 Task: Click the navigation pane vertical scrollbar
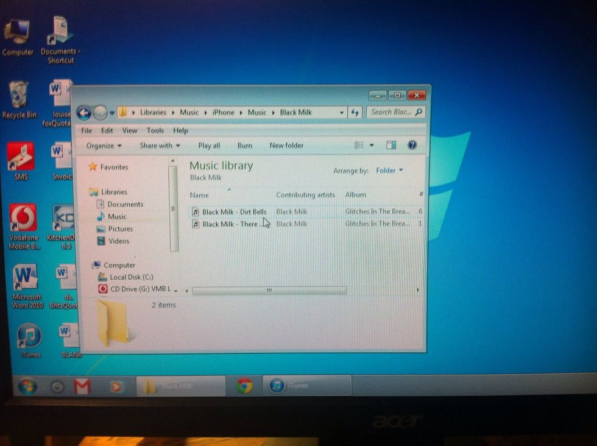click(x=173, y=209)
